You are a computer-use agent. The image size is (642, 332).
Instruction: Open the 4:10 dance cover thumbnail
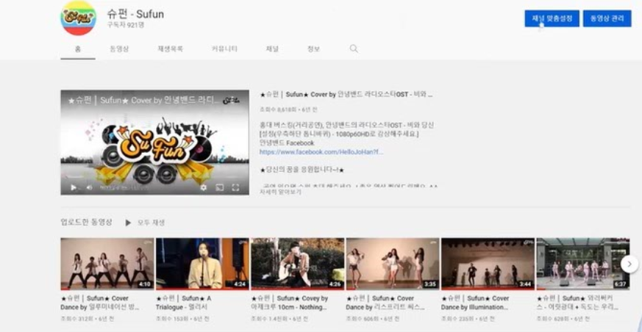click(x=107, y=264)
